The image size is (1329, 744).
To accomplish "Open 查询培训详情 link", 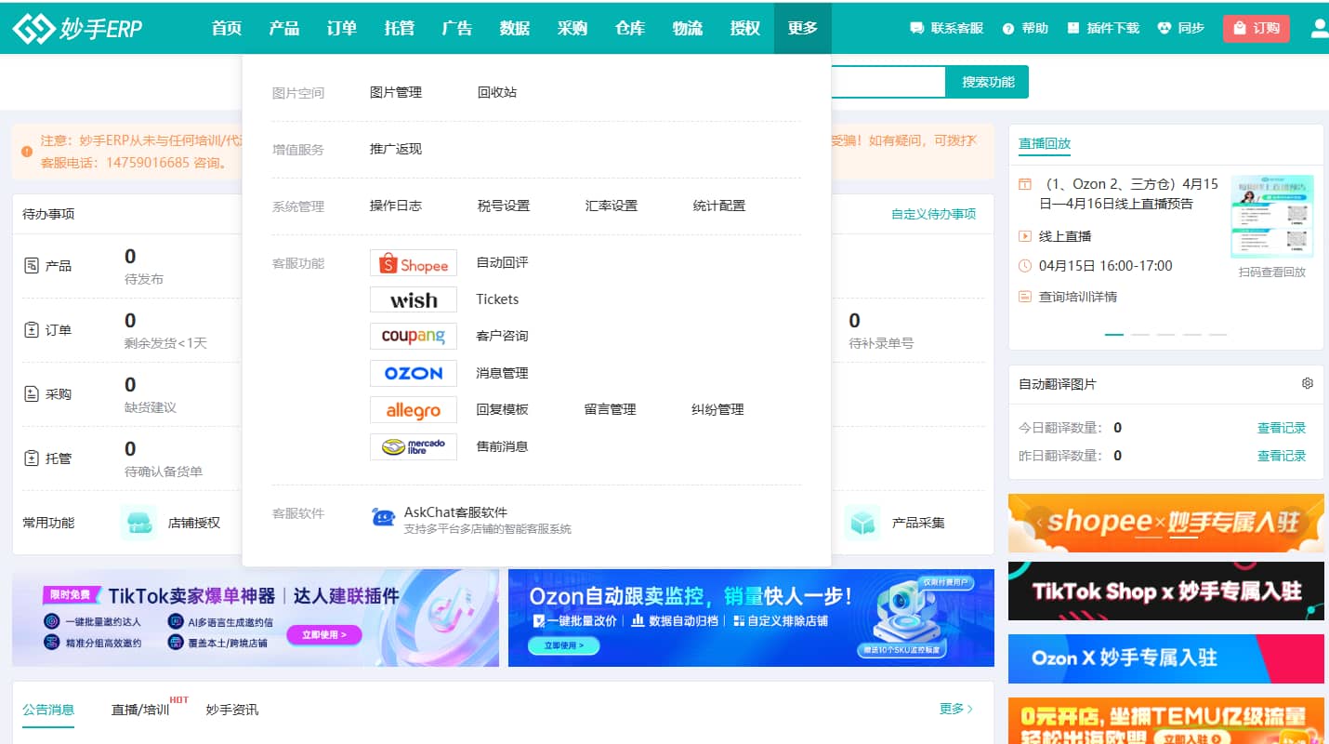I will pos(1078,297).
